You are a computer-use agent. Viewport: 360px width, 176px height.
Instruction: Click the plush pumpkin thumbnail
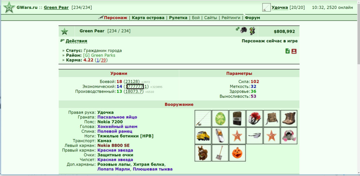pyautogui.click(x=237, y=153)
